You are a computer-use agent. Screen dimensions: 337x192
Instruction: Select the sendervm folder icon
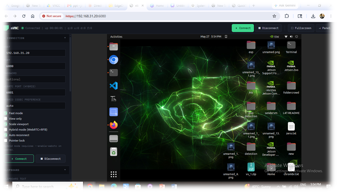point(271,108)
